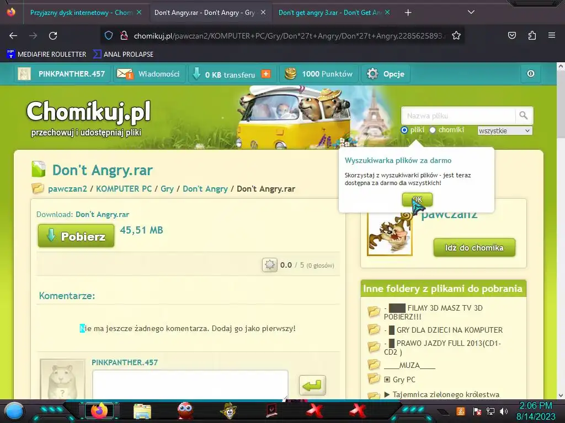
Task: Click the logout power icon
Action: tap(531, 74)
